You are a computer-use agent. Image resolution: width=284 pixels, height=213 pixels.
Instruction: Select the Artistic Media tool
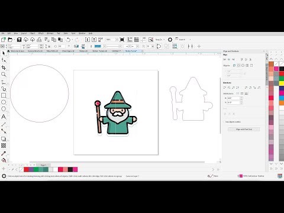(4, 89)
